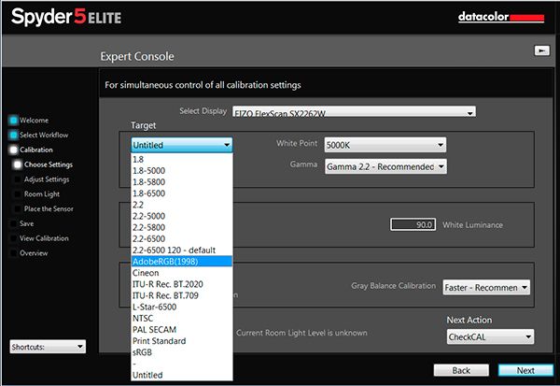Select the 2.2-6500 120 - default preset
Viewport: 560px width, 386px height.
(182, 250)
